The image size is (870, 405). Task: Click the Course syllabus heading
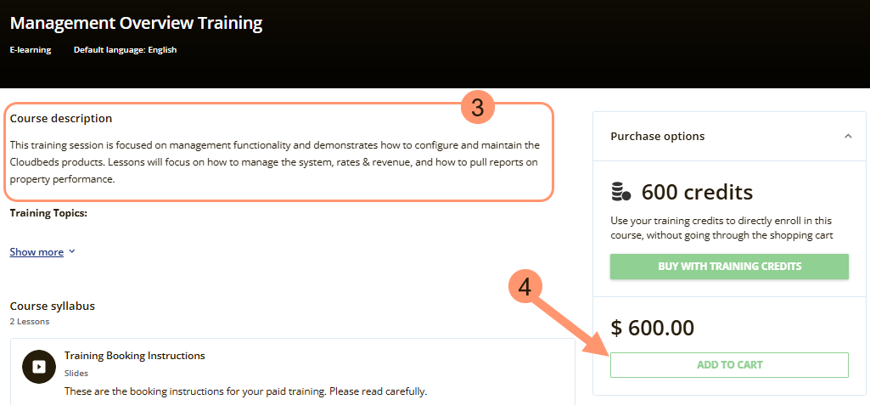click(x=52, y=306)
